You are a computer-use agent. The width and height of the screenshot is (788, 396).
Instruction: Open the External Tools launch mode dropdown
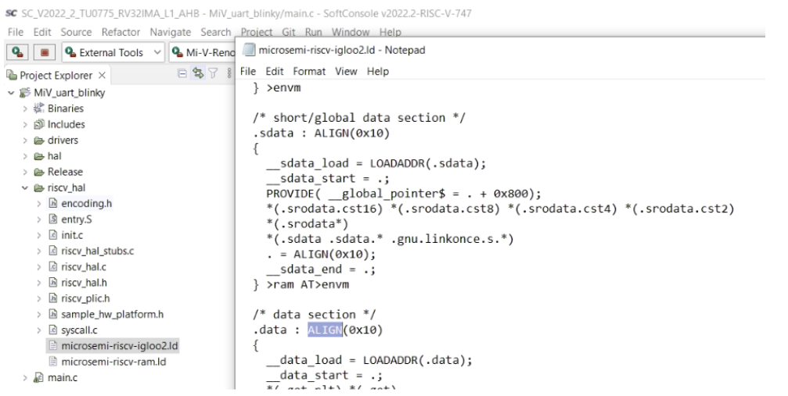[x=157, y=52]
